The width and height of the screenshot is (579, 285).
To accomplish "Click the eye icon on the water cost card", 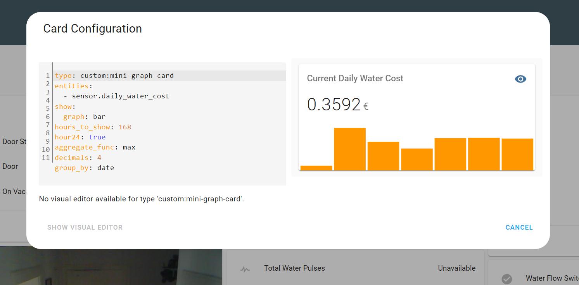I will pos(520,79).
